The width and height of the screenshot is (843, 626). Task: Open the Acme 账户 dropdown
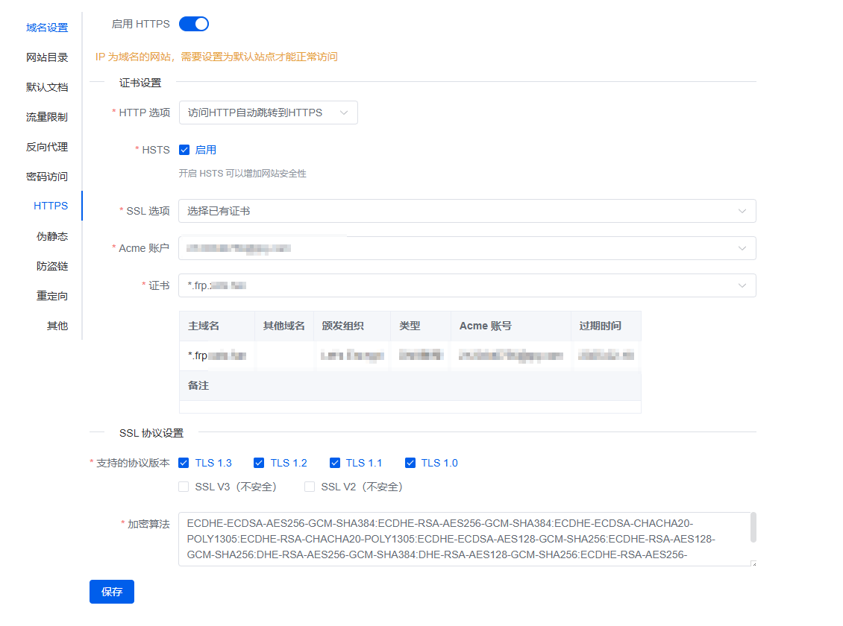pyautogui.click(x=467, y=248)
